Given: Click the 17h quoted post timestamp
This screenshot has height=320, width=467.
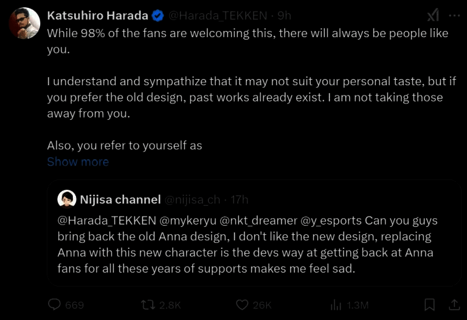Looking at the screenshot, I should pos(239,200).
